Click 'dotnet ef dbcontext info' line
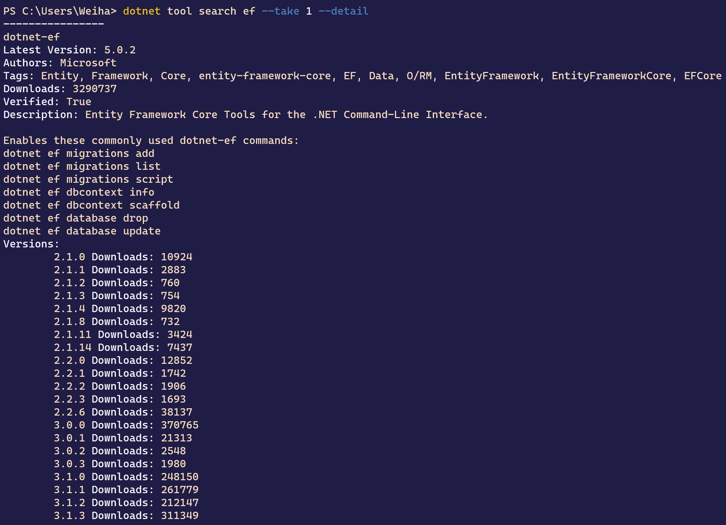 tap(79, 192)
